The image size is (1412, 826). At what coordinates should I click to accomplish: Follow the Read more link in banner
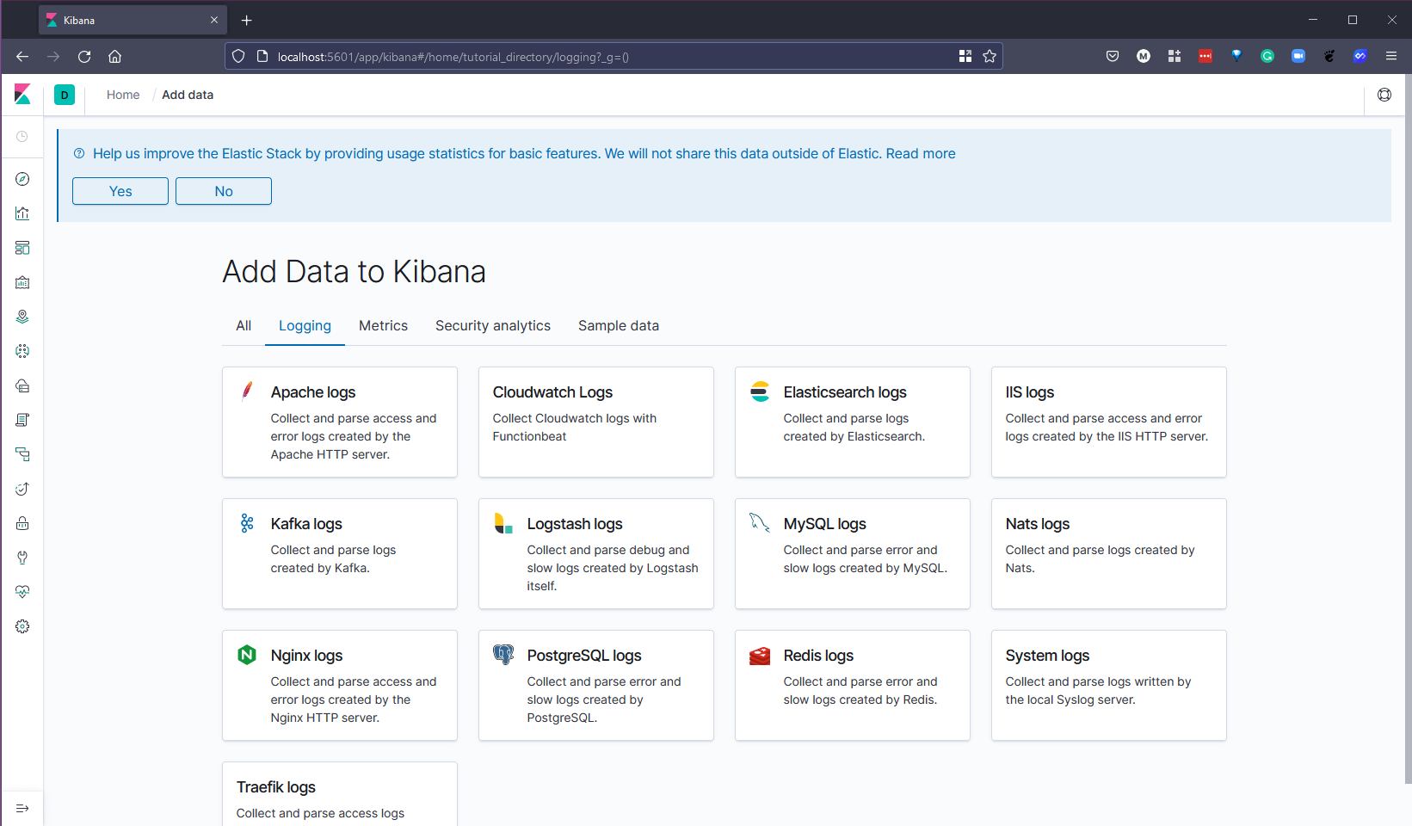921,153
